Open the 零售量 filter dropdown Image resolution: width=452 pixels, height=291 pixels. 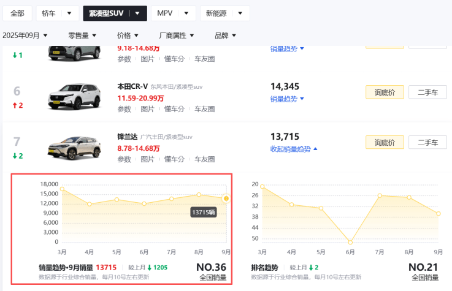point(82,36)
